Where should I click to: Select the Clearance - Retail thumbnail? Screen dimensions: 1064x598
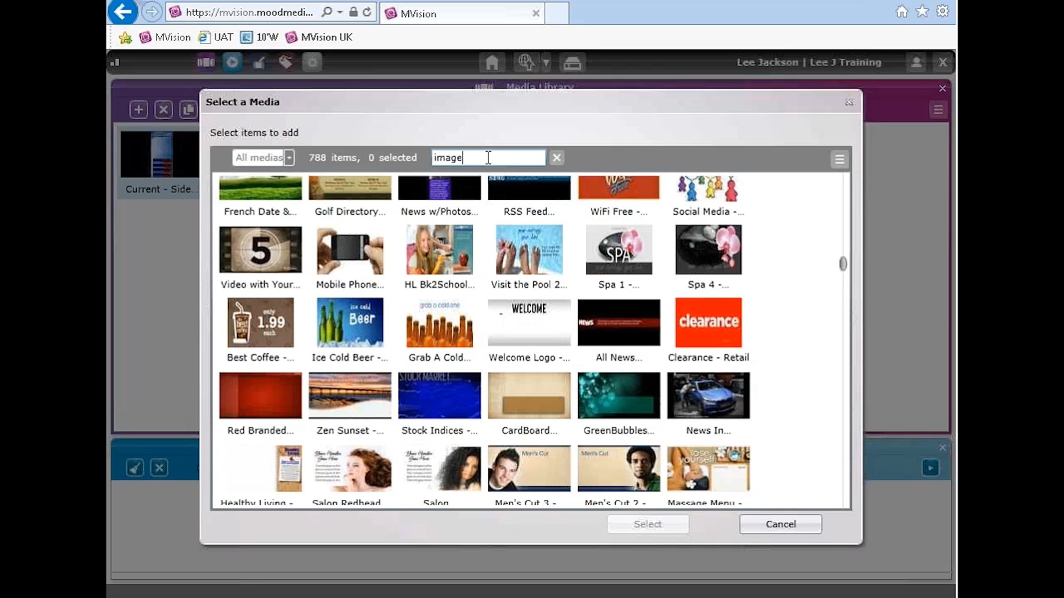click(x=708, y=322)
